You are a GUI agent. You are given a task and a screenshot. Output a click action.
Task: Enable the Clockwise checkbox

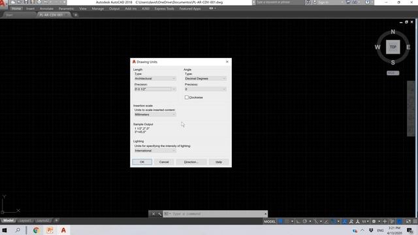coord(187,97)
